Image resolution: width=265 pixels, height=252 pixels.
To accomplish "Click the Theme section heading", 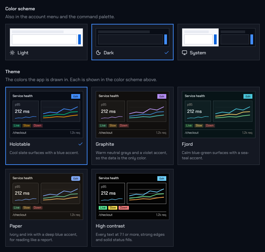I will (x=13, y=72).
